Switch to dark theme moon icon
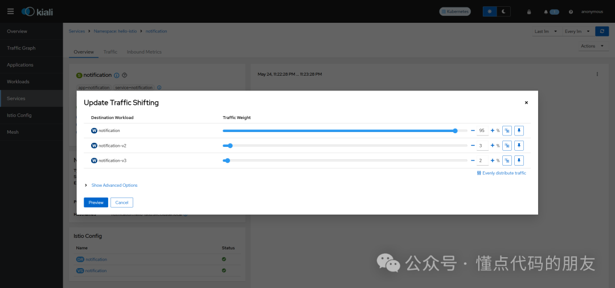This screenshot has height=288, width=615. click(503, 12)
